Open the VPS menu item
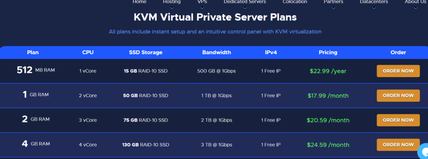This screenshot has height=159, width=428. [202, 2]
